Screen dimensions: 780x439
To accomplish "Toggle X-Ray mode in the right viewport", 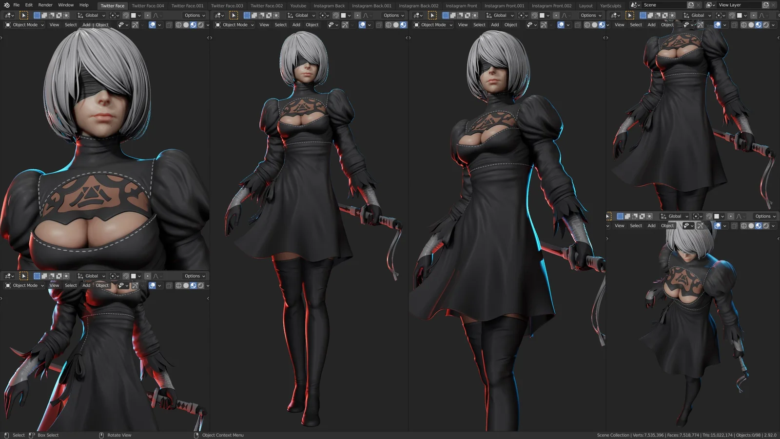I will pyautogui.click(x=734, y=24).
